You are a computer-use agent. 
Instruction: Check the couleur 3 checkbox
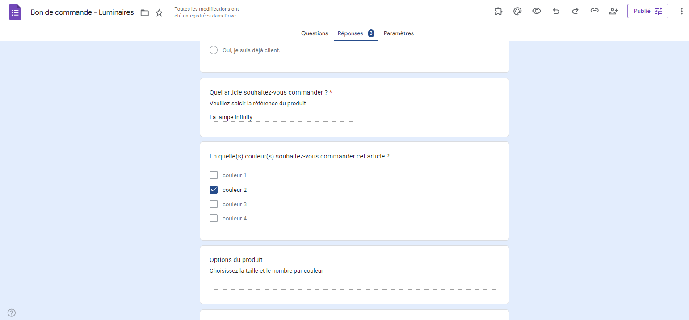pos(214,204)
